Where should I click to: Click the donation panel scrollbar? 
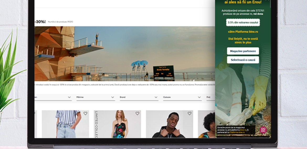coord(270,4)
